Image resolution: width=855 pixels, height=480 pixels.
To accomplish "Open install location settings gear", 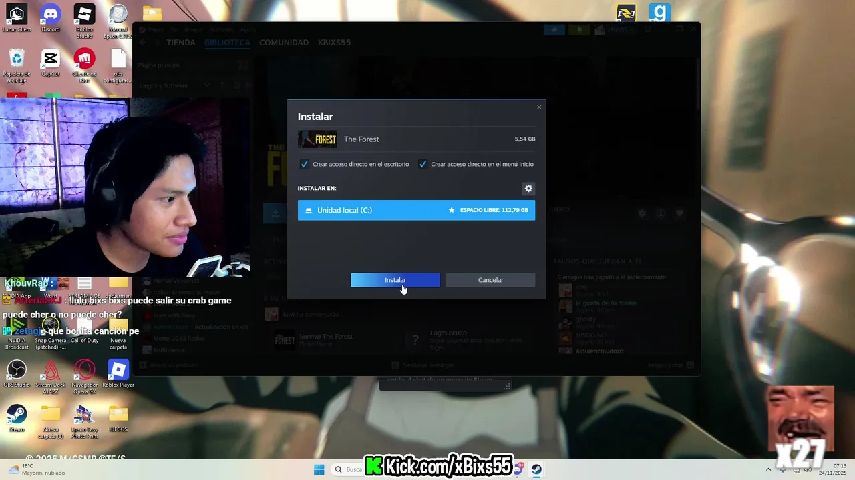I will point(528,189).
